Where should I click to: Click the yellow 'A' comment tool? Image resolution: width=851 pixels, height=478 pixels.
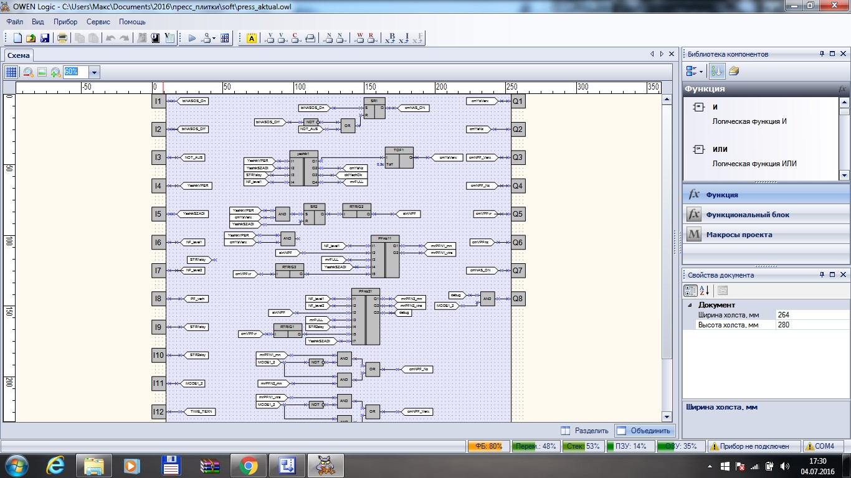coord(252,39)
